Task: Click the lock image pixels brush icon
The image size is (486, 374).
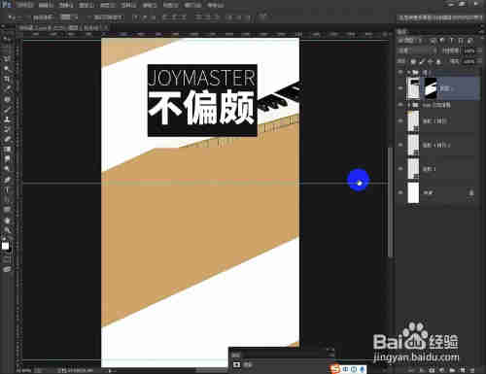Action: click(x=422, y=61)
